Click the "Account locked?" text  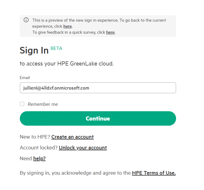[38, 148]
